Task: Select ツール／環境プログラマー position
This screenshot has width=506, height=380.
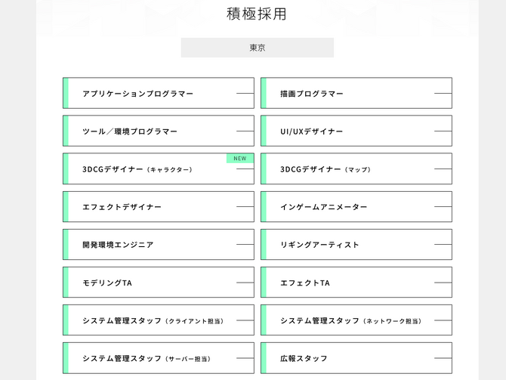Action: tap(158, 131)
